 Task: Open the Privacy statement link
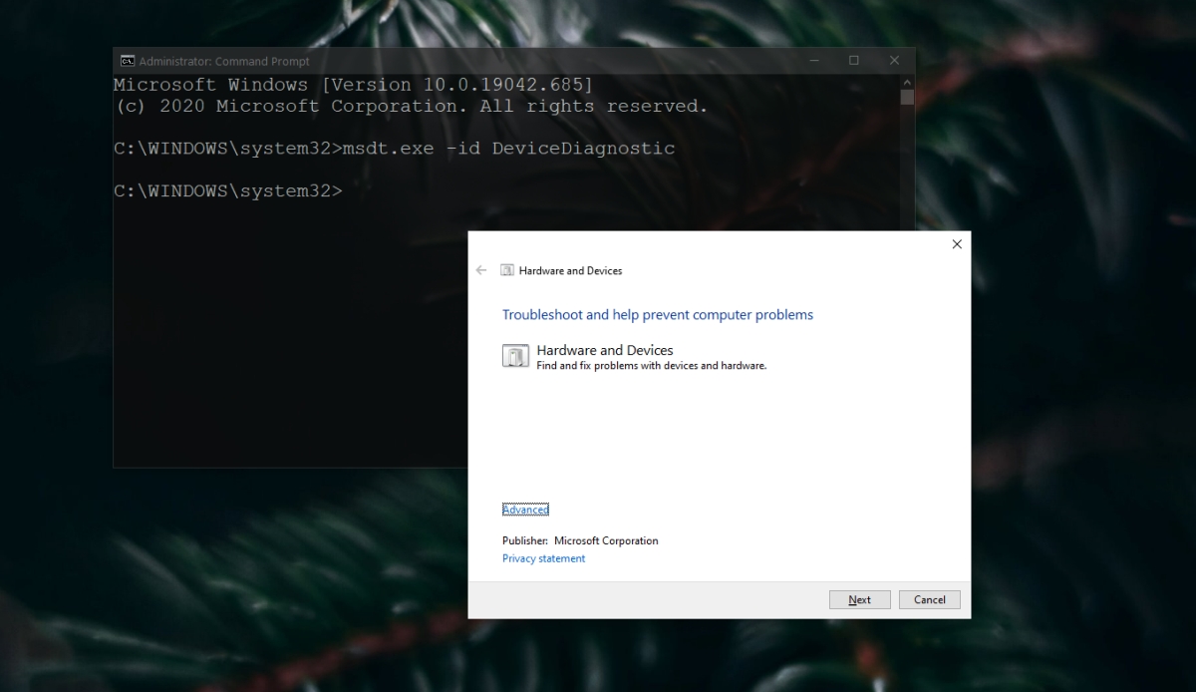pos(543,558)
